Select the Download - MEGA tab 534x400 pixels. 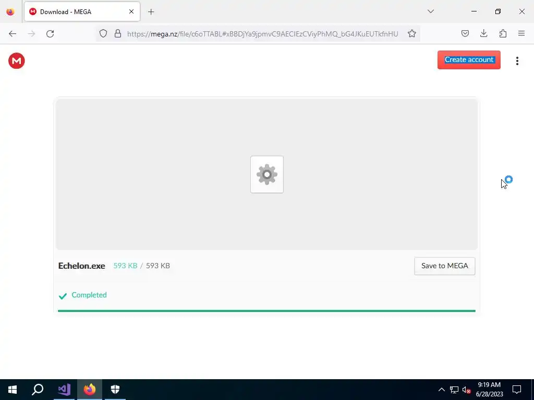[x=82, y=11]
